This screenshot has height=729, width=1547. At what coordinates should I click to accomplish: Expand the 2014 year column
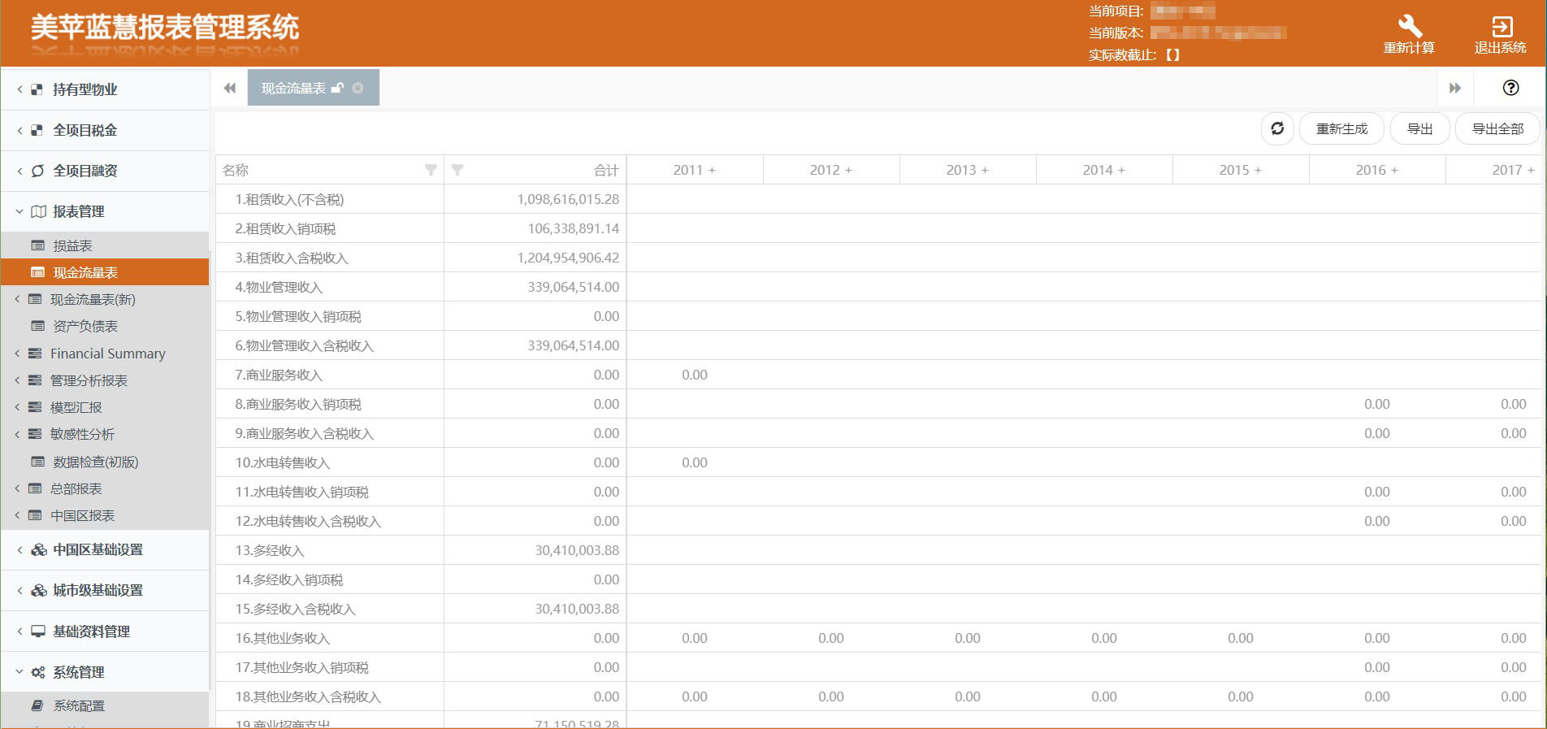click(1121, 170)
